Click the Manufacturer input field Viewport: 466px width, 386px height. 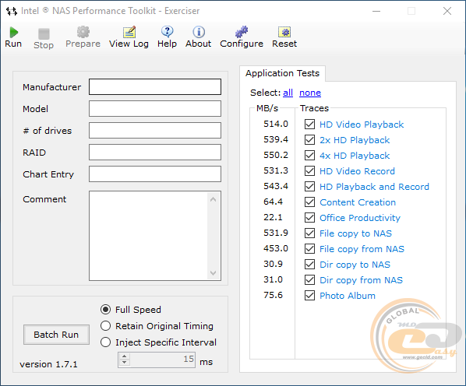tap(155, 87)
